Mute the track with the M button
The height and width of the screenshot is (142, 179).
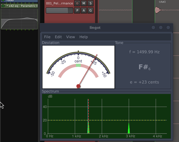point(84,3)
